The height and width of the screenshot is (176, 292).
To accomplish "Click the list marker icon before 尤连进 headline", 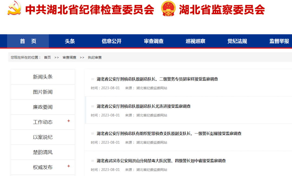I will click(92, 106).
